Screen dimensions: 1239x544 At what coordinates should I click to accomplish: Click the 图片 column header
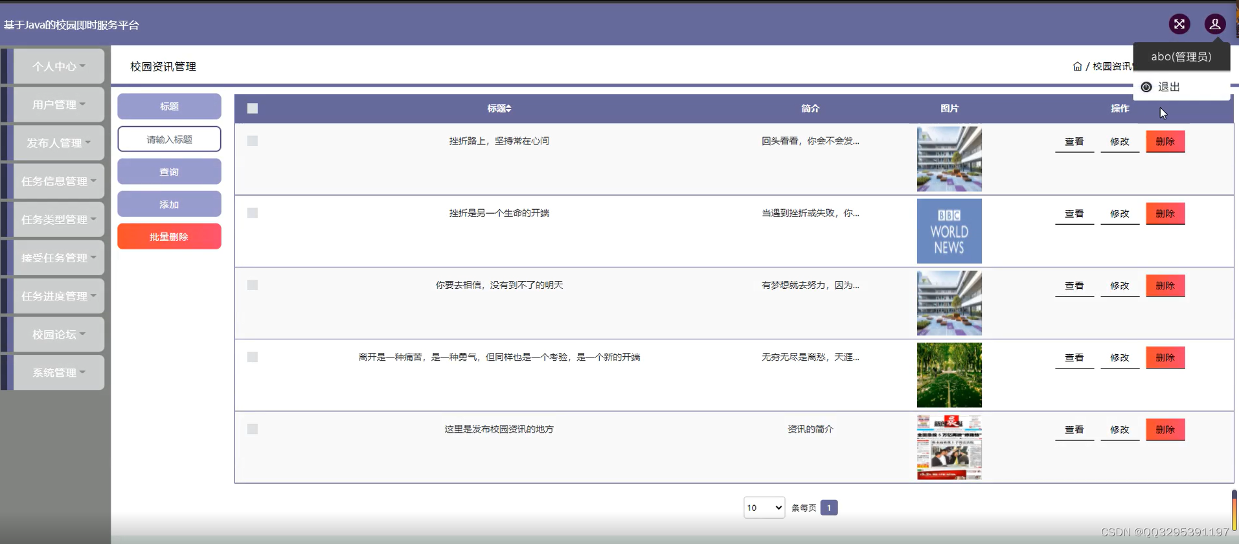click(x=949, y=108)
